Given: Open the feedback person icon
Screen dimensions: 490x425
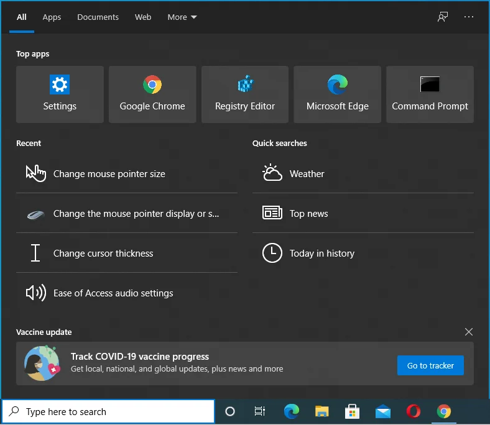Looking at the screenshot, I should 443,17.
